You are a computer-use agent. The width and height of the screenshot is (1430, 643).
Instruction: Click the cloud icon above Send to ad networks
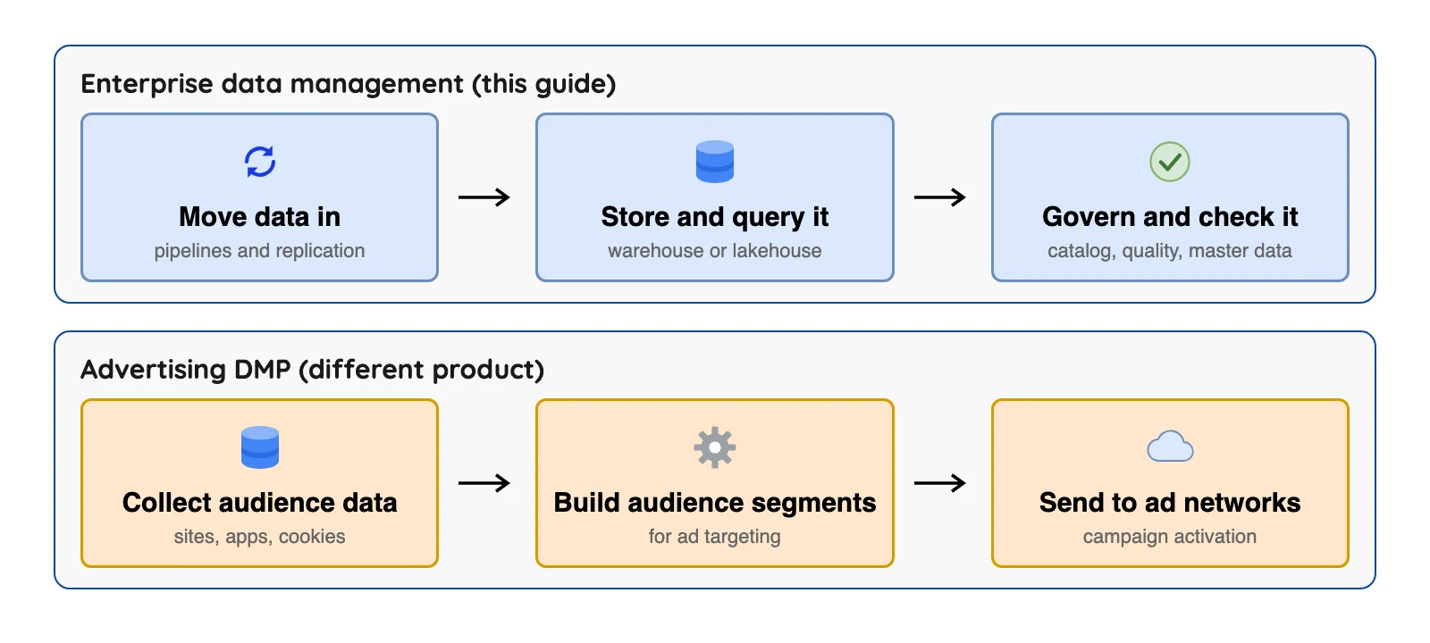click(x=1170, y=447)
